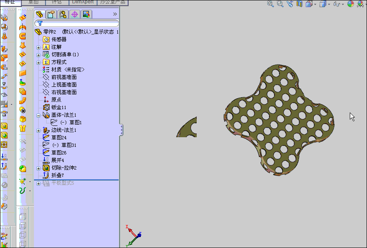Collapse the 基体-法兰1 tree node
The image size is (367, 248).
point(39,115)
